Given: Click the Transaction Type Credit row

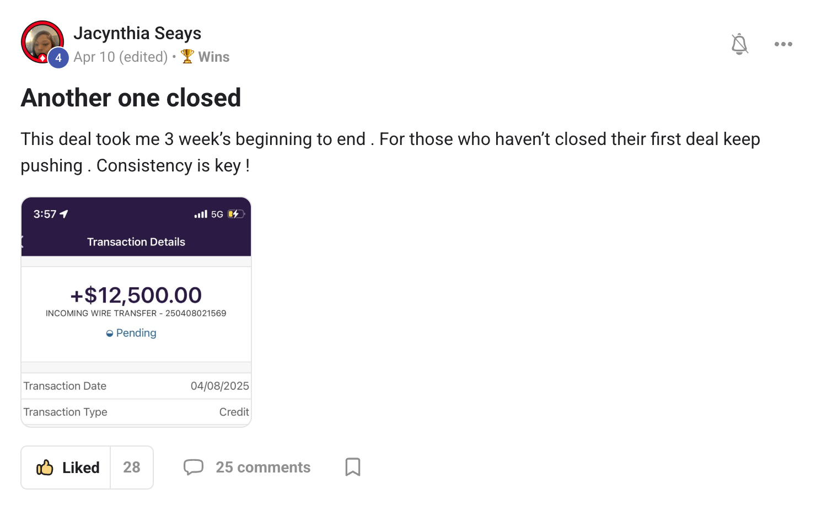Looking at the screenshot, I should [x=136, y=412].
